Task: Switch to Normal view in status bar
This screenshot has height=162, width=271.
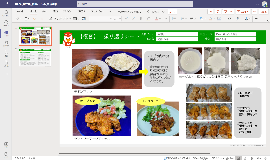Action: coord(239,159)
